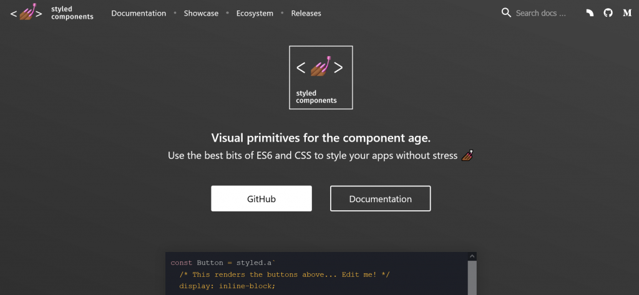Open the GitHub icon in navbar

(608, 13)
